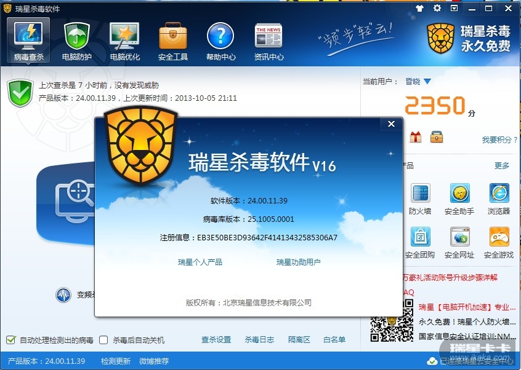Expand the current user 晋晓 dropdown arrow
521x370 pixels.
coord(427,81)
